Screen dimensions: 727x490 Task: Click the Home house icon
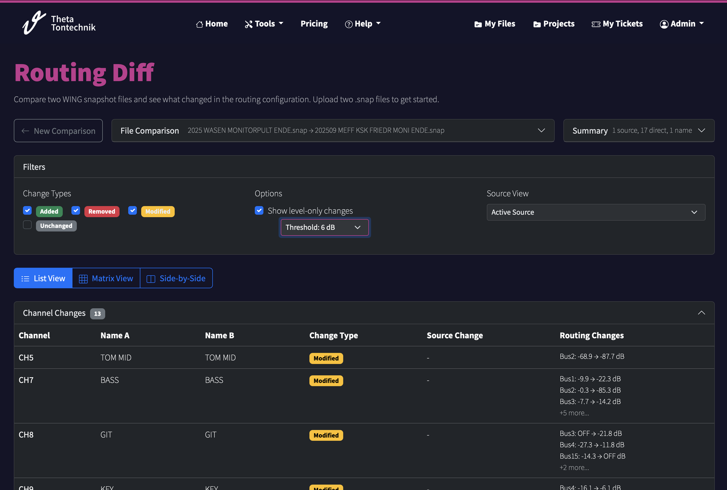(x=200, y=24)
